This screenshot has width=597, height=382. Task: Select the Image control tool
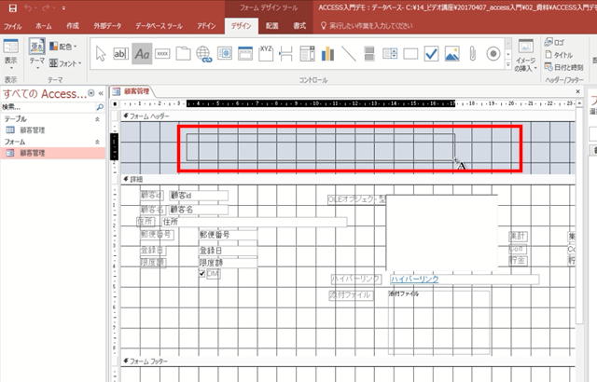click(451, 54)
